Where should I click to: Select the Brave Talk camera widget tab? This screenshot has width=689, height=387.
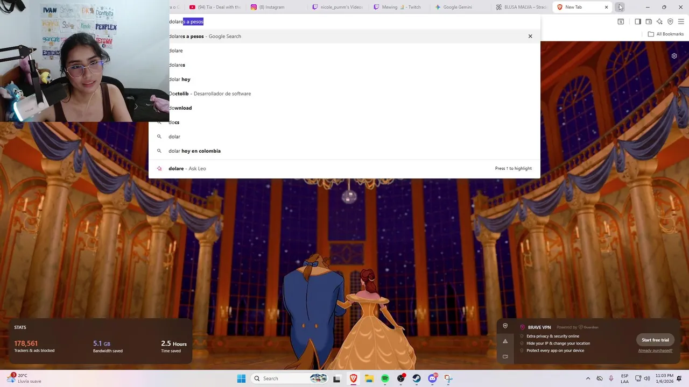coord(505,356)
